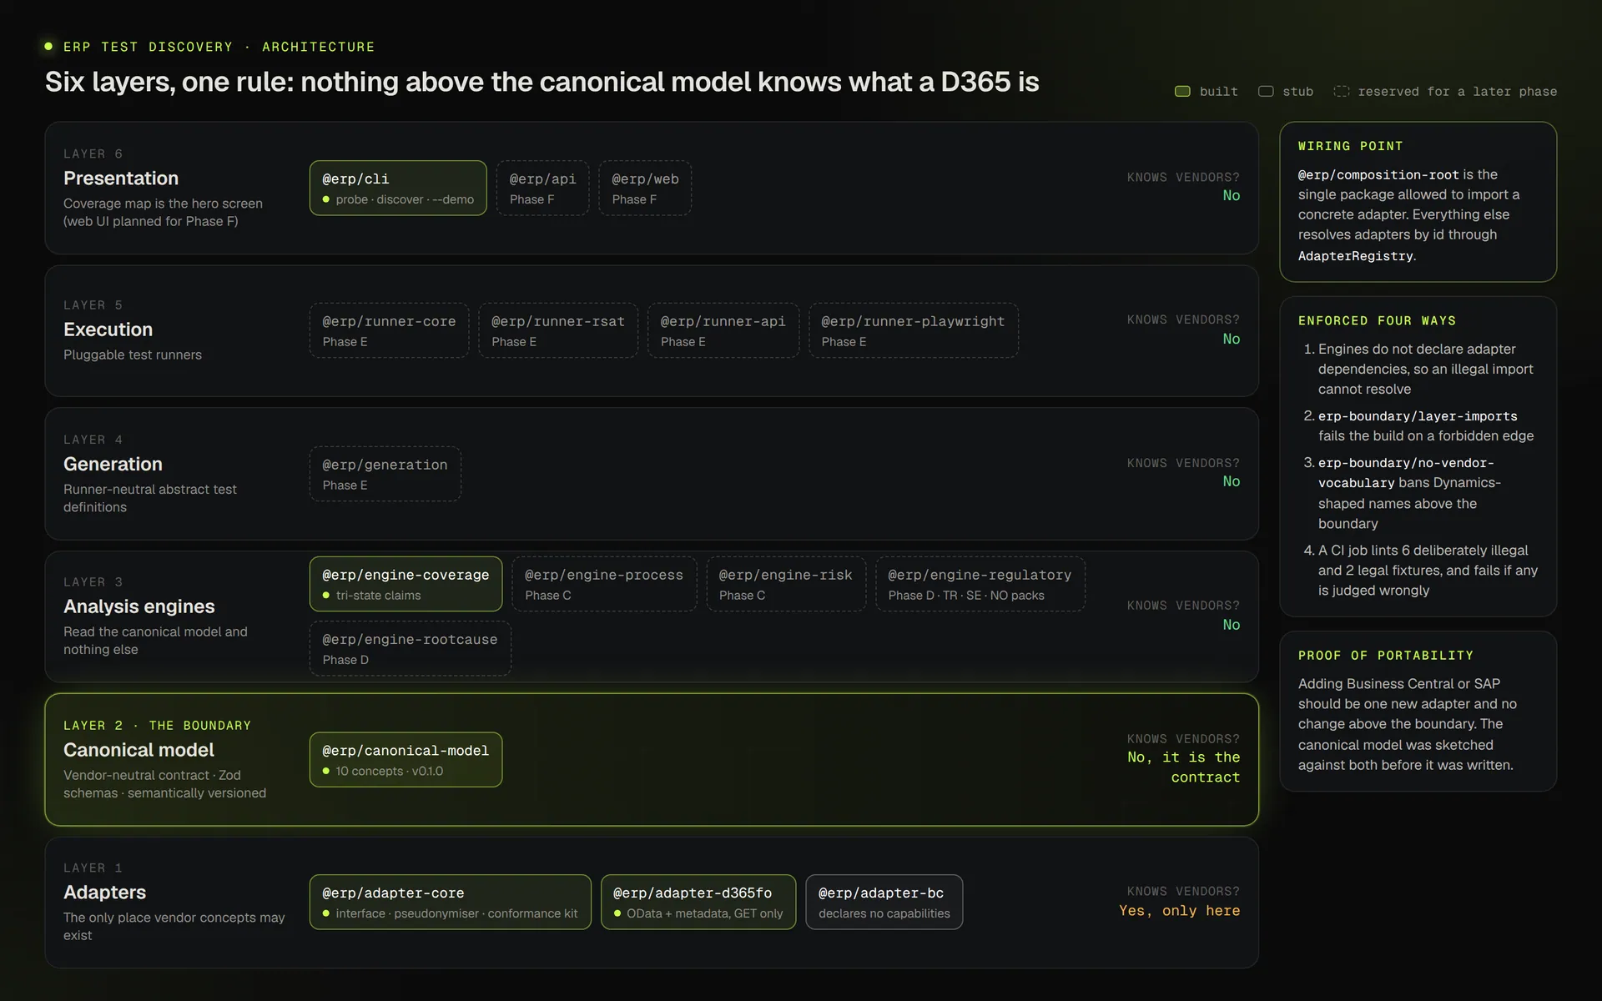Click the green dot beside tri-state claims

point(326,596)
